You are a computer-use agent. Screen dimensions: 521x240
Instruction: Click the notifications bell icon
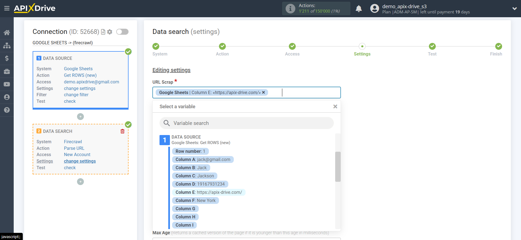coord(359,9)
